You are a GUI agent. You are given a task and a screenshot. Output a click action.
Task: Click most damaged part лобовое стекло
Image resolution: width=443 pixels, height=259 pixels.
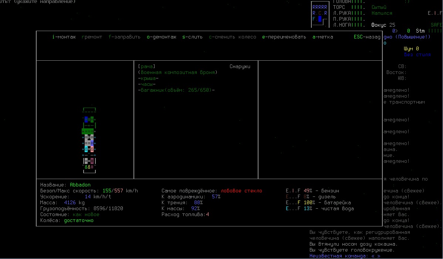[241, 191]
